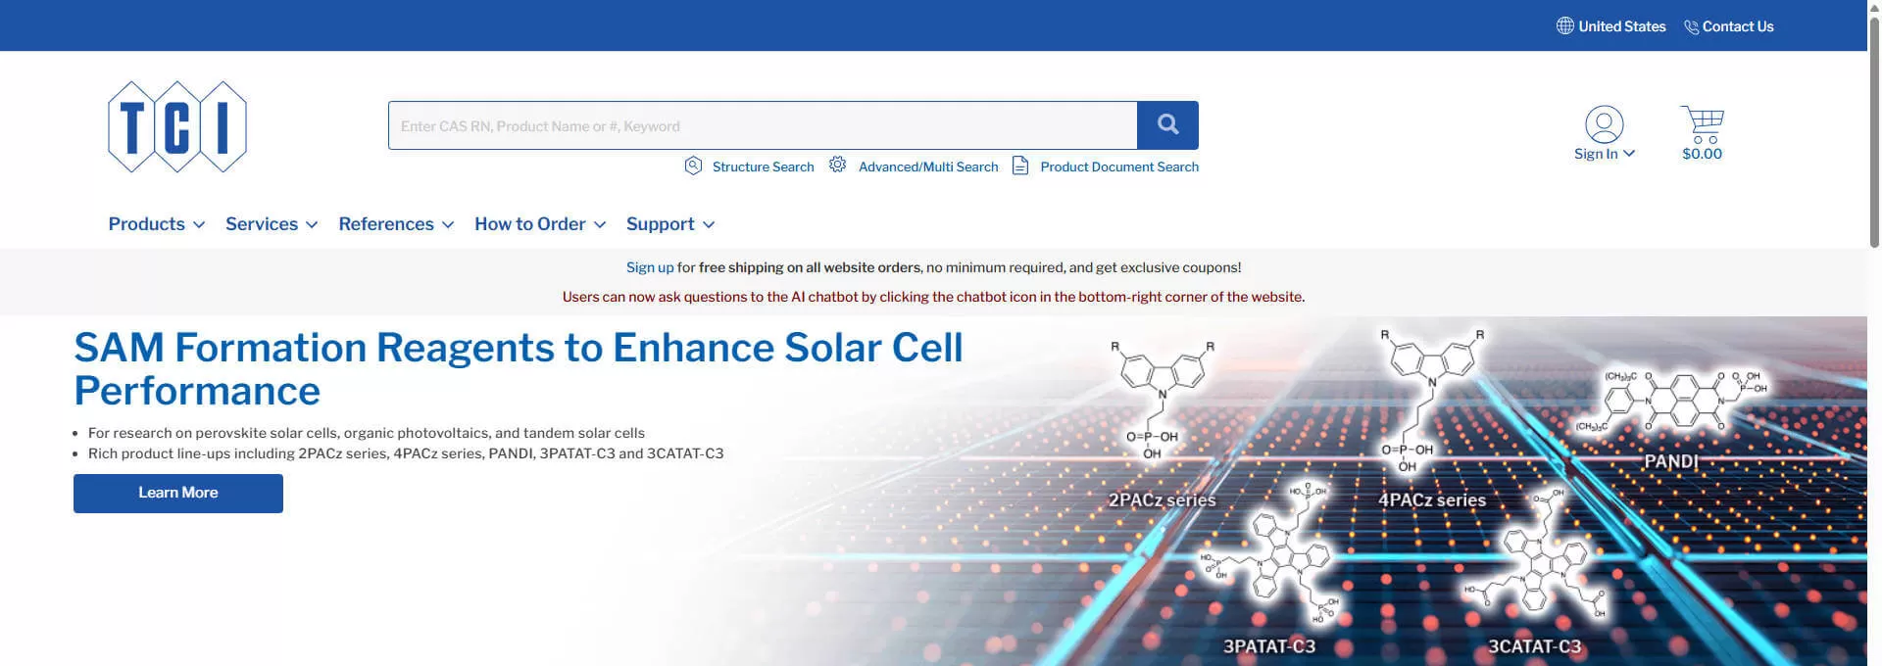Open the Structure Search link
1882x666 pixels.
coord(764,166)
